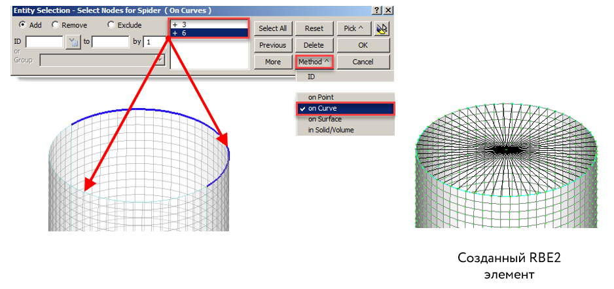The image size is (614, 289).
Task: Close the Entity Selection dialog
Action: coord(388,10)
